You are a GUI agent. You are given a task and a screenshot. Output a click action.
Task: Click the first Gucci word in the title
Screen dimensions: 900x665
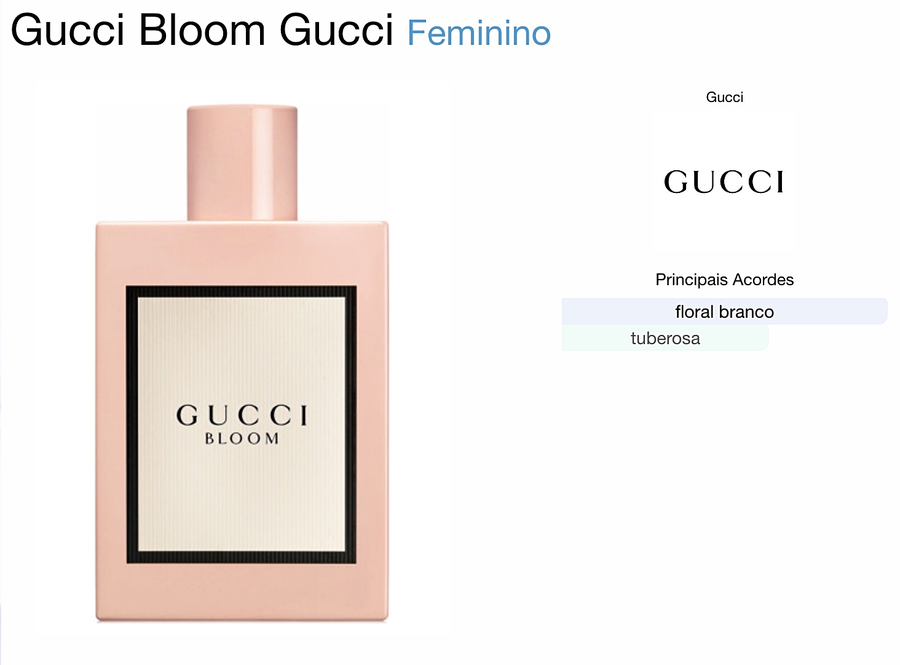tap(68, 30)
